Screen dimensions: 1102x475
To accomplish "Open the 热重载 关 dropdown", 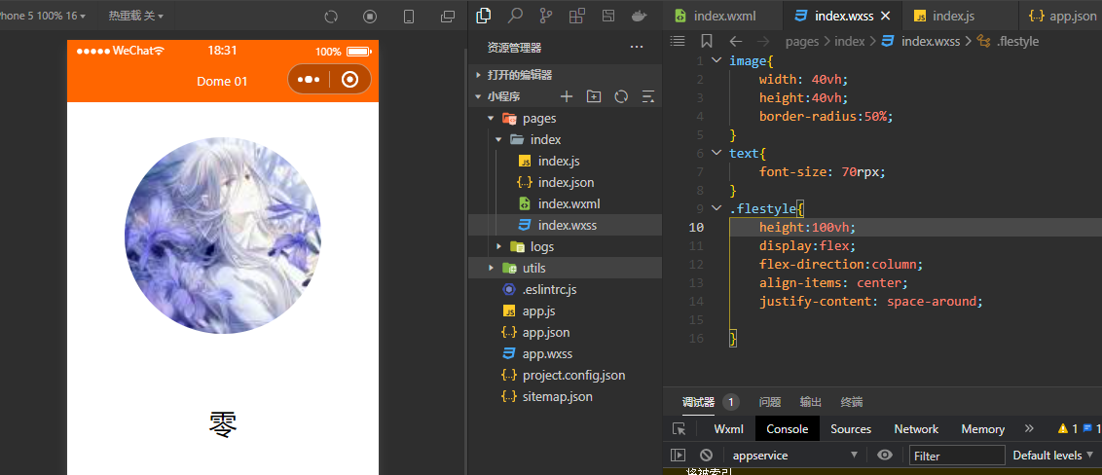I will [135, 16].
